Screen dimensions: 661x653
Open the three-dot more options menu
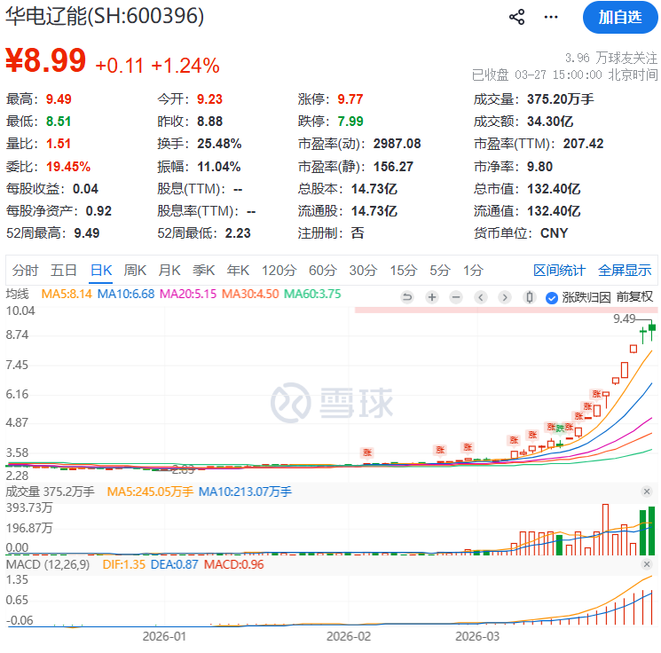[551, 17]
